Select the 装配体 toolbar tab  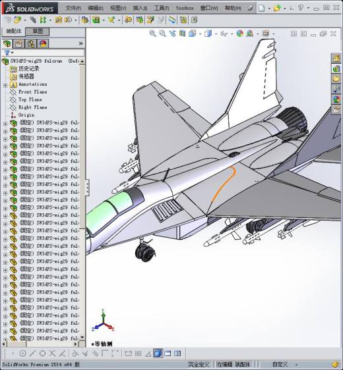[x=14, y=32]
